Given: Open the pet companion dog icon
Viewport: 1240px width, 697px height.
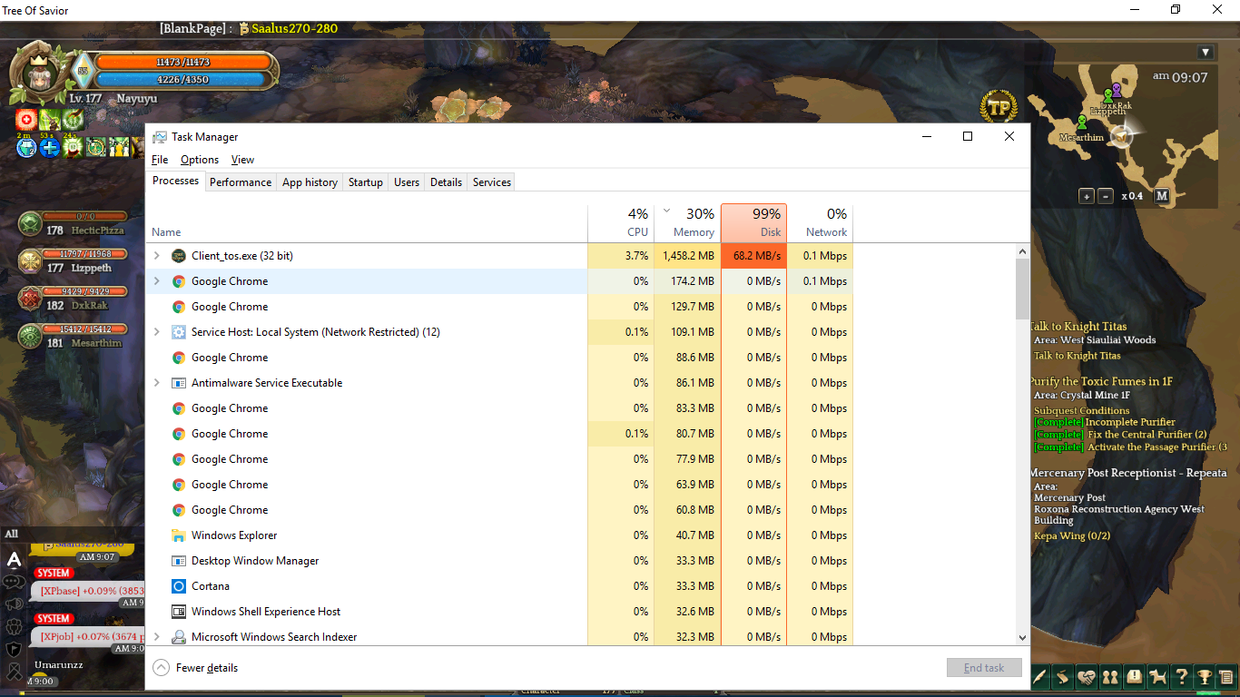Looking at the screenshot, I should click(x=1157, y=676).
